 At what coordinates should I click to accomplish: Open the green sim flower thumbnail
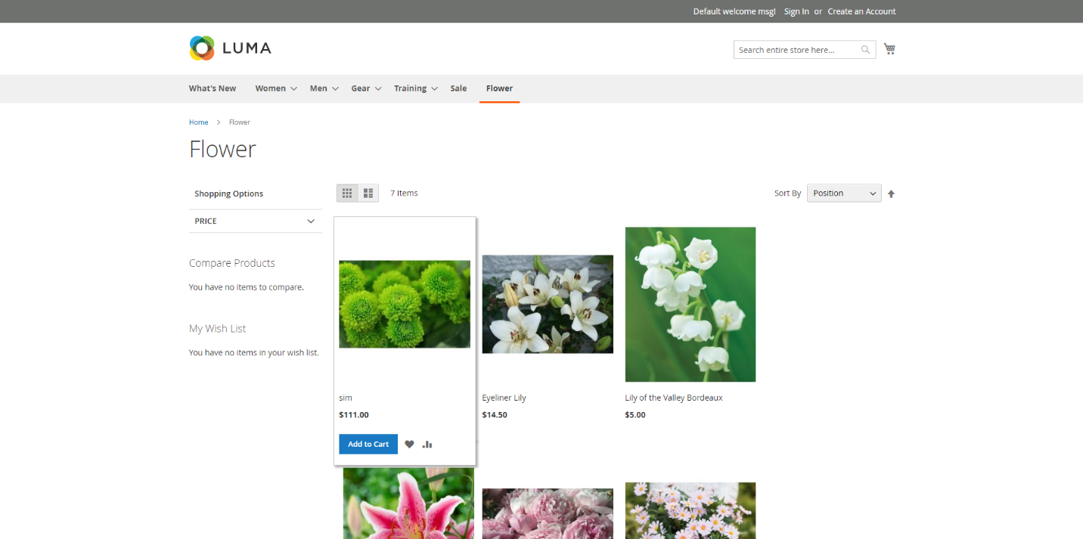(405, 305)
